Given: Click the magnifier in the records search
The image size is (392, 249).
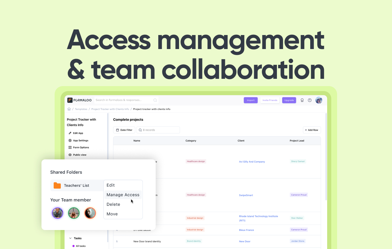Looking at the screenshot, I should 140,130.
